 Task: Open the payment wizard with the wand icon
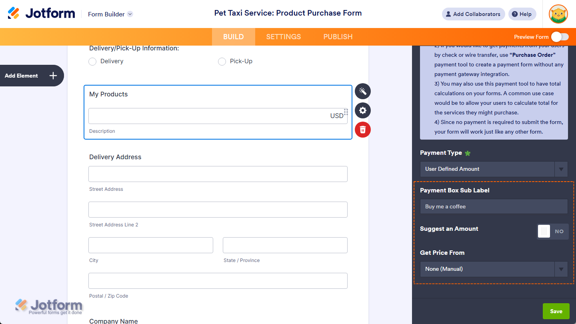[362, 91]
